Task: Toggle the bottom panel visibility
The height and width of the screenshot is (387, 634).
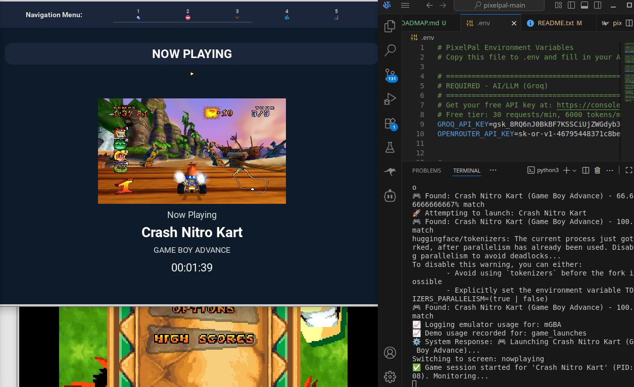Action: (x=584, y=6)
